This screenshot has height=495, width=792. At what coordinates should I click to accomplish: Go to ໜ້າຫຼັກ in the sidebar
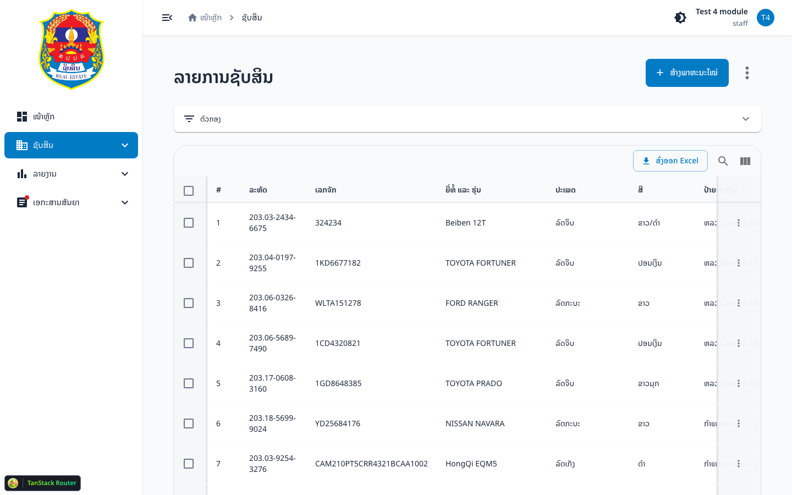pos(71,117)
